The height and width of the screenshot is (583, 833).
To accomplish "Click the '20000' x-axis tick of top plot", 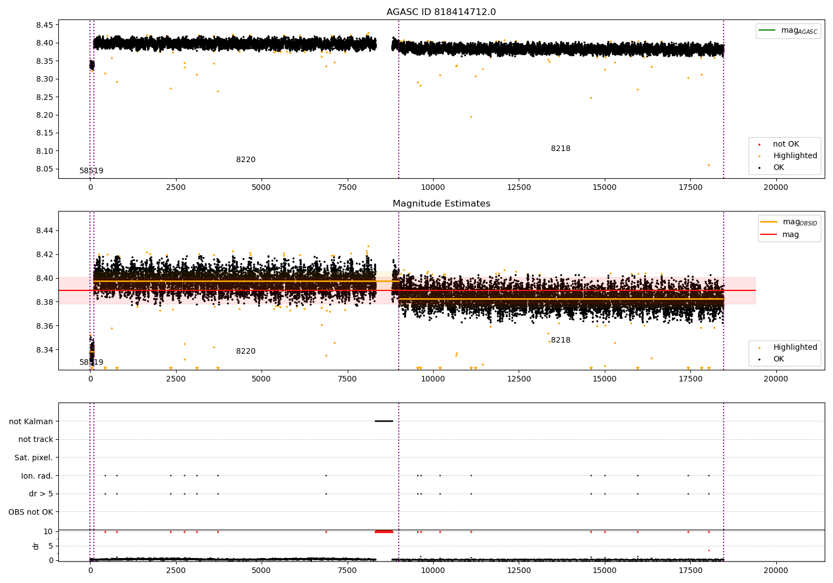I will tap(776, 188).
